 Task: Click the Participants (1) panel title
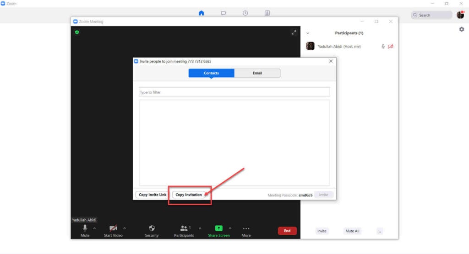(x=349, y=33)
